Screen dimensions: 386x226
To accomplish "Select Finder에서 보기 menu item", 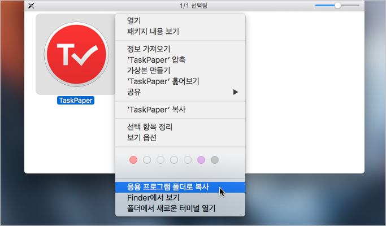I will [180, 198].
